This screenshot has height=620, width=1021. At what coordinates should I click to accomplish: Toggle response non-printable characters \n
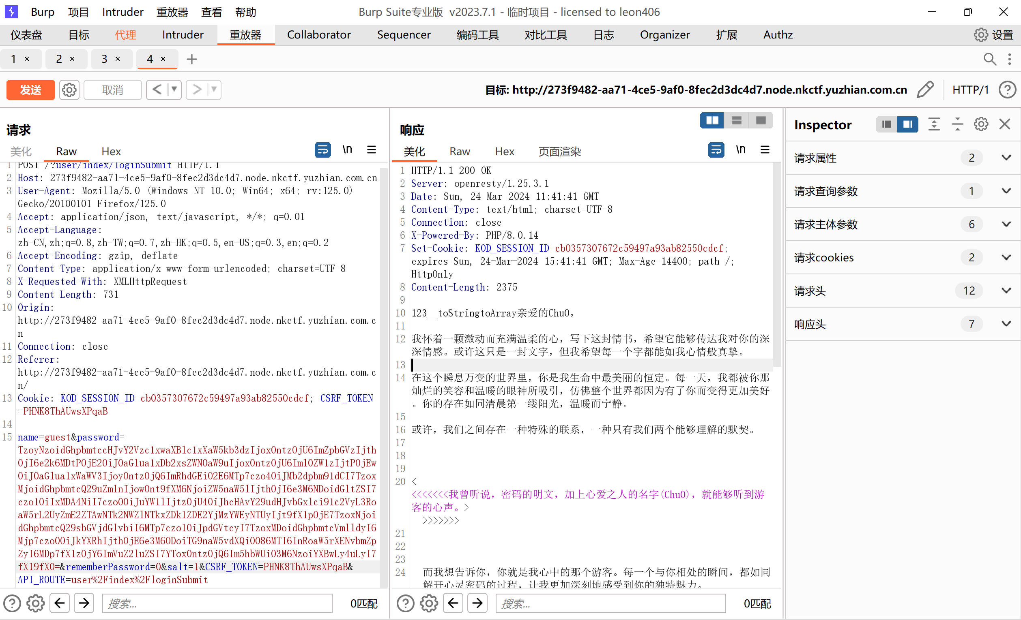pyautogui.click(x=741, y=150)
